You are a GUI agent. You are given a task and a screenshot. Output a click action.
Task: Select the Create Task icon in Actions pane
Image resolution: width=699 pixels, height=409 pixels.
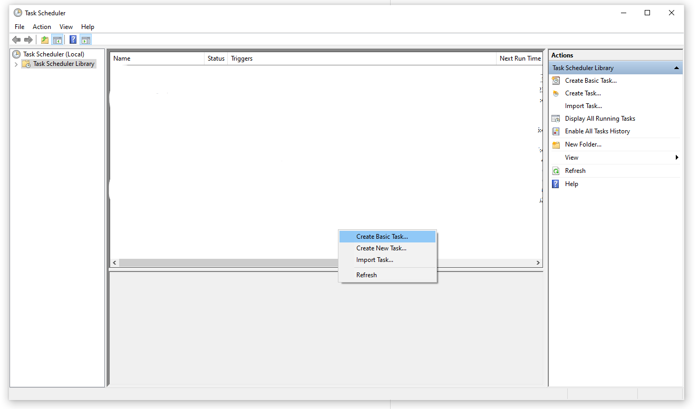pos(555,93)
